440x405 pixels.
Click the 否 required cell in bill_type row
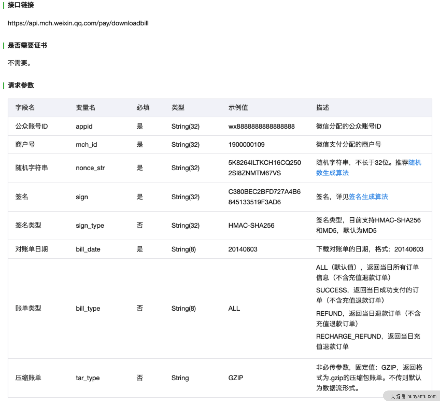(x=140, y=308)
